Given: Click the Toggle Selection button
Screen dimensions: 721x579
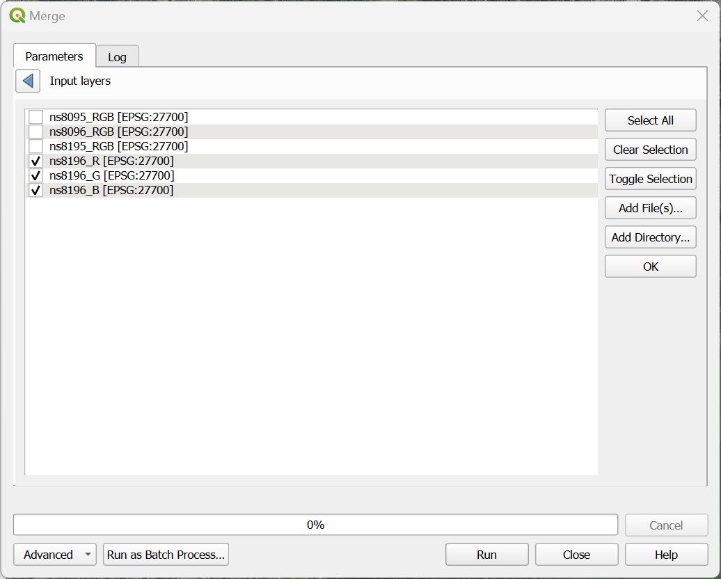Looking at the screenshot, I should (650, 179).
